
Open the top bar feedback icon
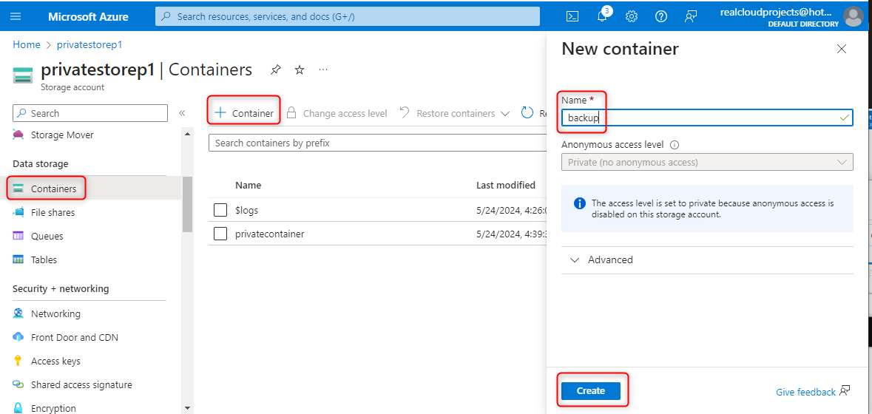click(691, 16)
